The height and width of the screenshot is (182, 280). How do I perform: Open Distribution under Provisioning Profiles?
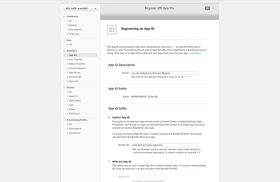(x=75, y=133)
